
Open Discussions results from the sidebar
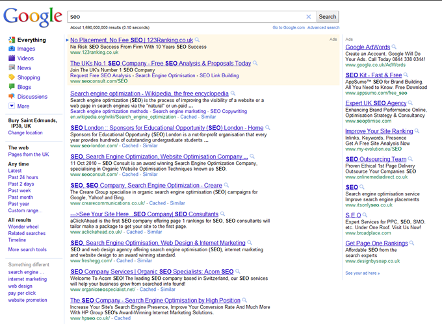32,97
